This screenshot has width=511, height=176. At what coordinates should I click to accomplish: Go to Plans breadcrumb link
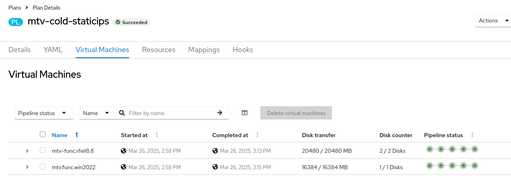[x=15, y=8]
